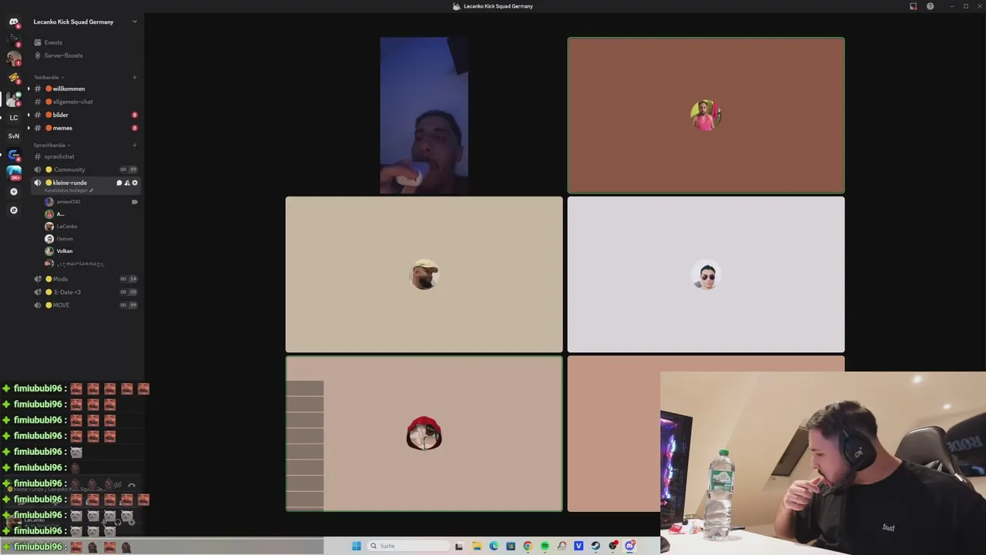Focus the webcam video tile of the call
Image resolution: width=986 pixels, height=555 pixels.
424,115
